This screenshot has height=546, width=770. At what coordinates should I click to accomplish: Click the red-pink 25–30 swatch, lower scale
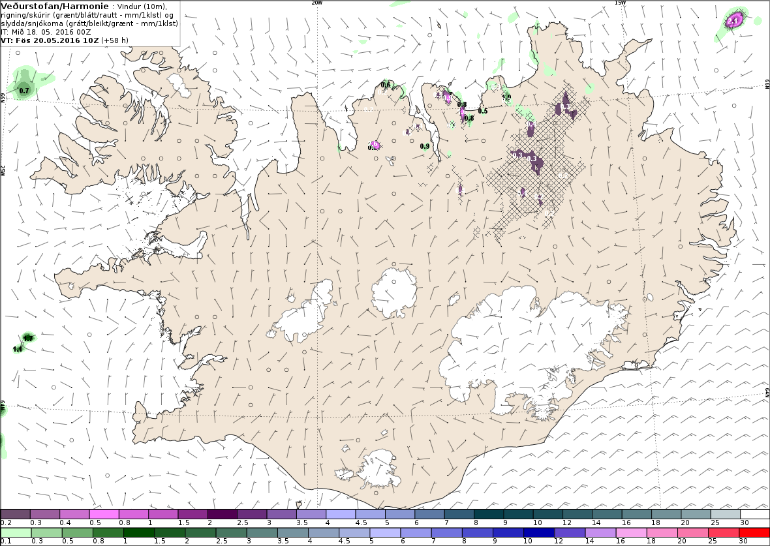(724, 533)
